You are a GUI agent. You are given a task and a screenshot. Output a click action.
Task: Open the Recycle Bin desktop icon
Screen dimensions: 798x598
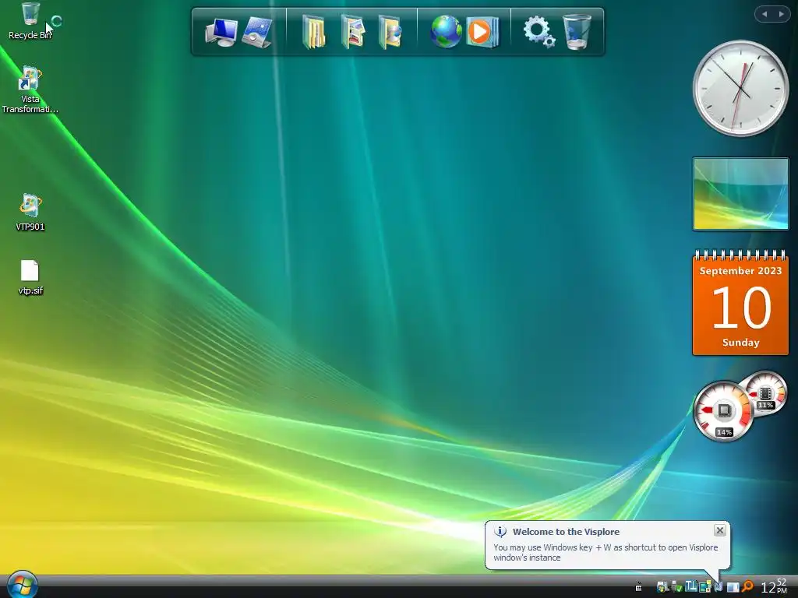[x=30, y=21]
